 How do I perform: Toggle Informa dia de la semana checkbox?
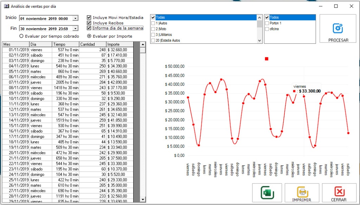point(89,28)
